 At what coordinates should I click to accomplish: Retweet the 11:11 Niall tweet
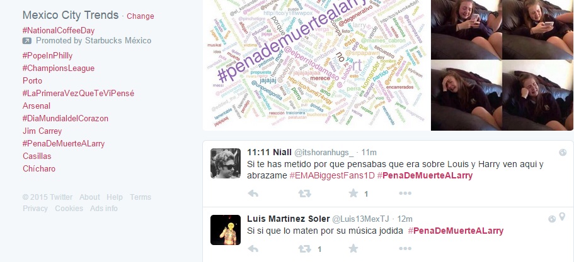304,194
